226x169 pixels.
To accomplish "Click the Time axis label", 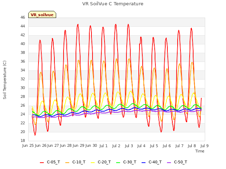I will coord(200,151).
